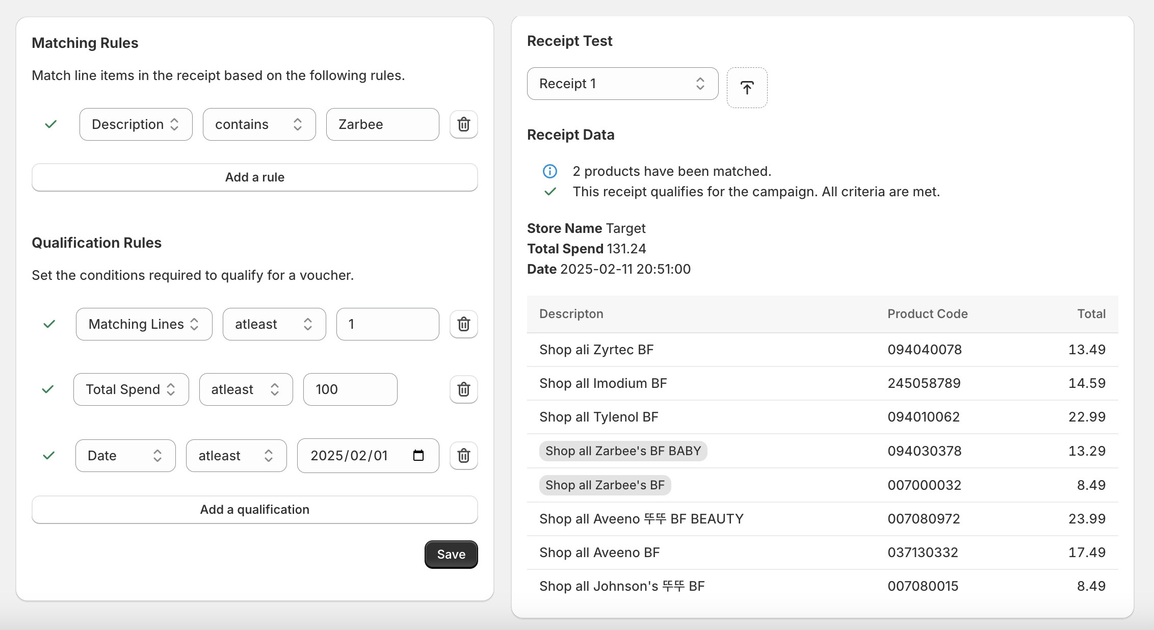Click the Product Code column header
The height and width of the screenshot is (630, 1154).
[928, 314]
